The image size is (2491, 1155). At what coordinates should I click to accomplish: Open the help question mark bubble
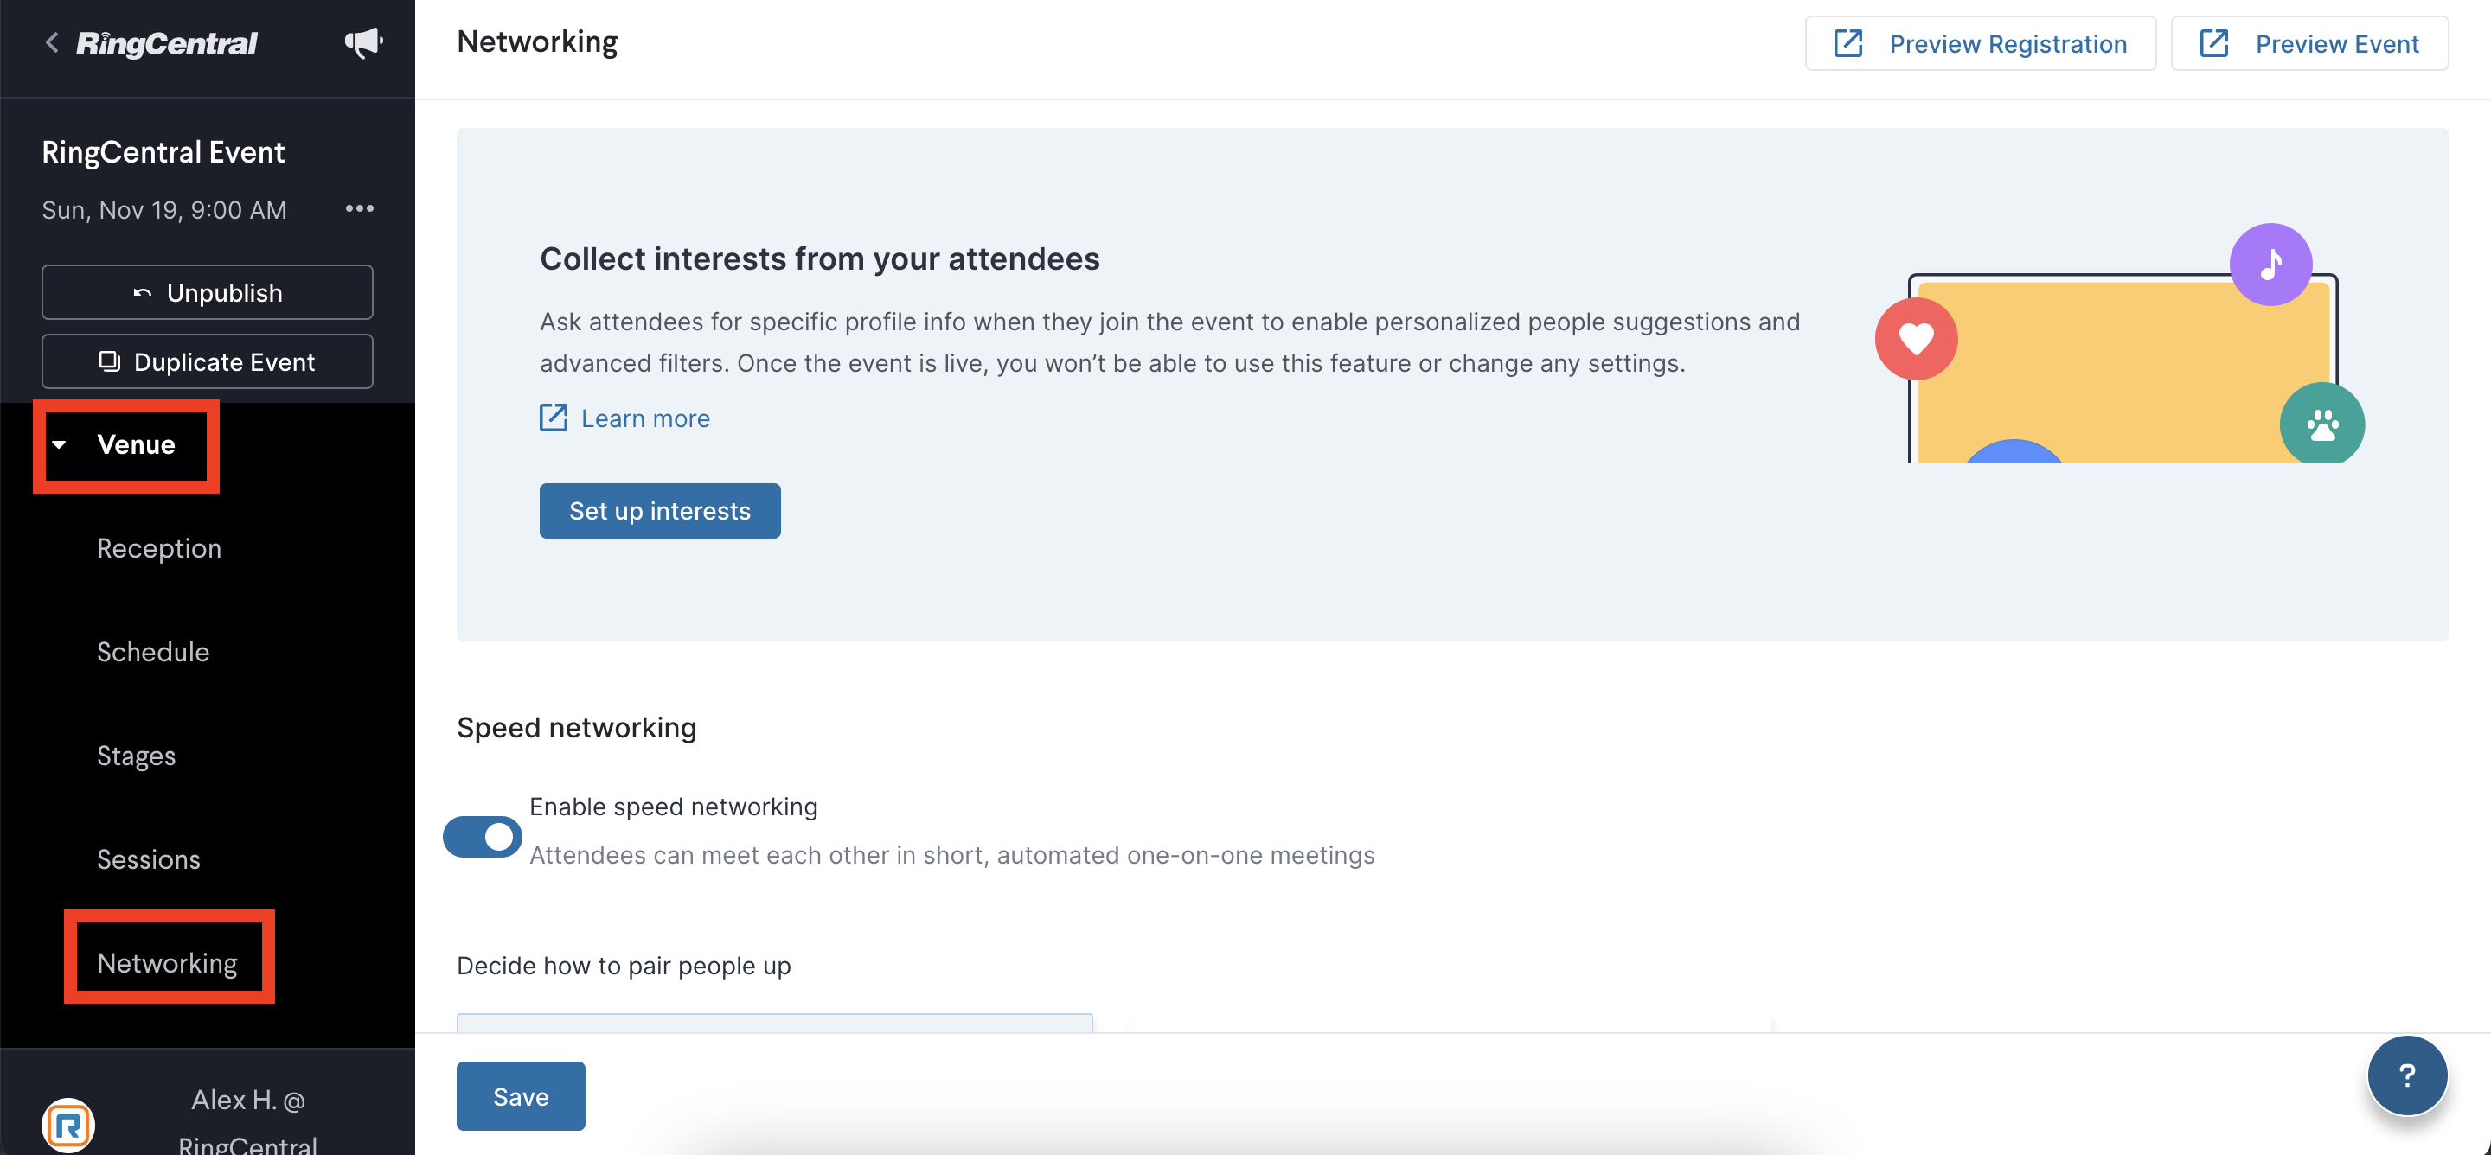[x=2407, y=1075]
